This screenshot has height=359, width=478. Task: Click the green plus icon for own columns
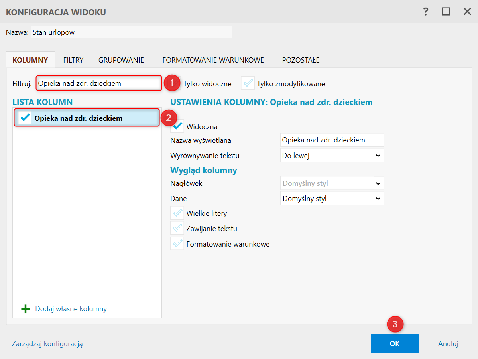coord(26,309)
